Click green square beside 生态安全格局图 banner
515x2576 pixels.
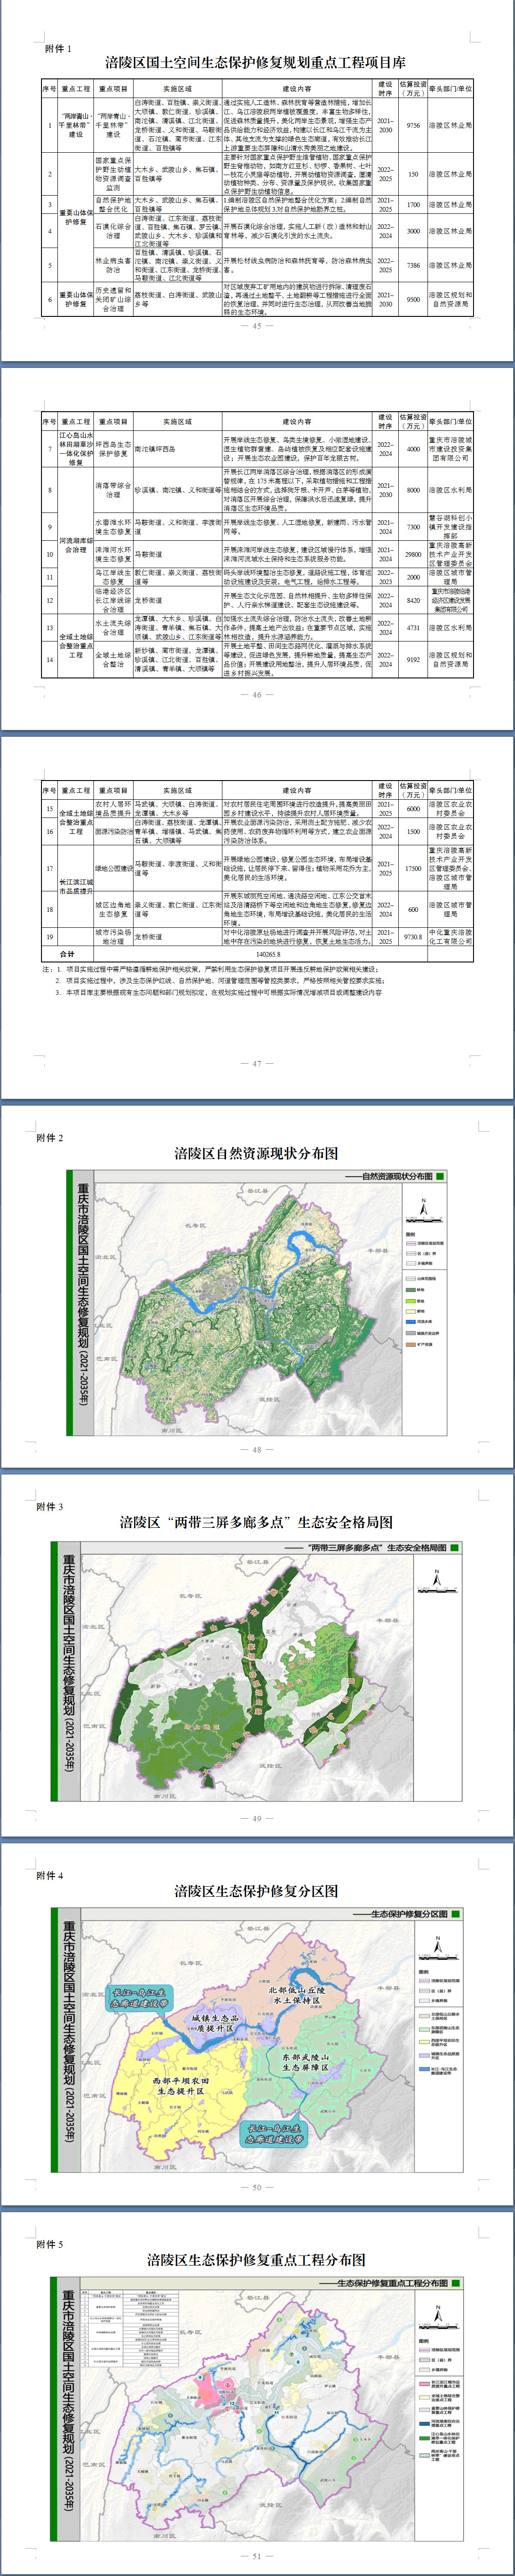[x=455, y=1547]
